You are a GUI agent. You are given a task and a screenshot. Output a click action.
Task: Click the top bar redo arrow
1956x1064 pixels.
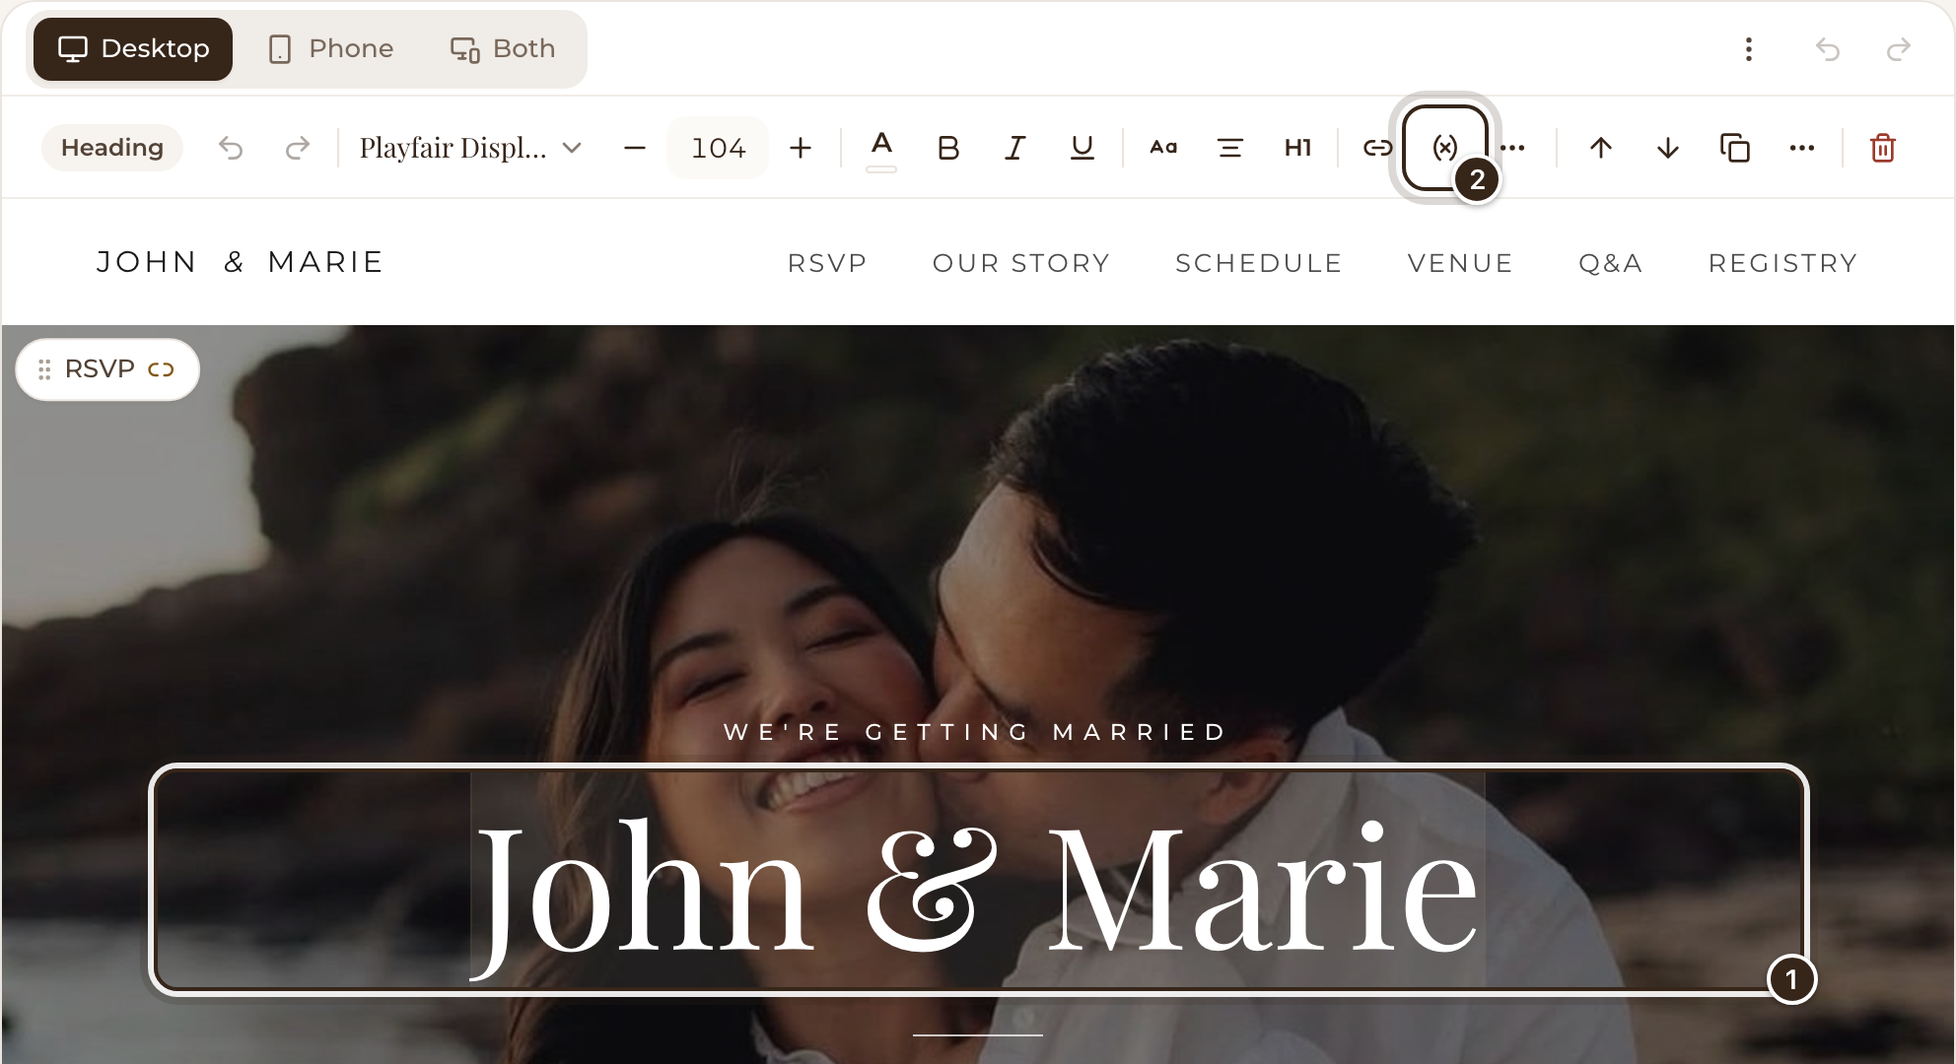pyautogui.click(x=1899, y=49)
